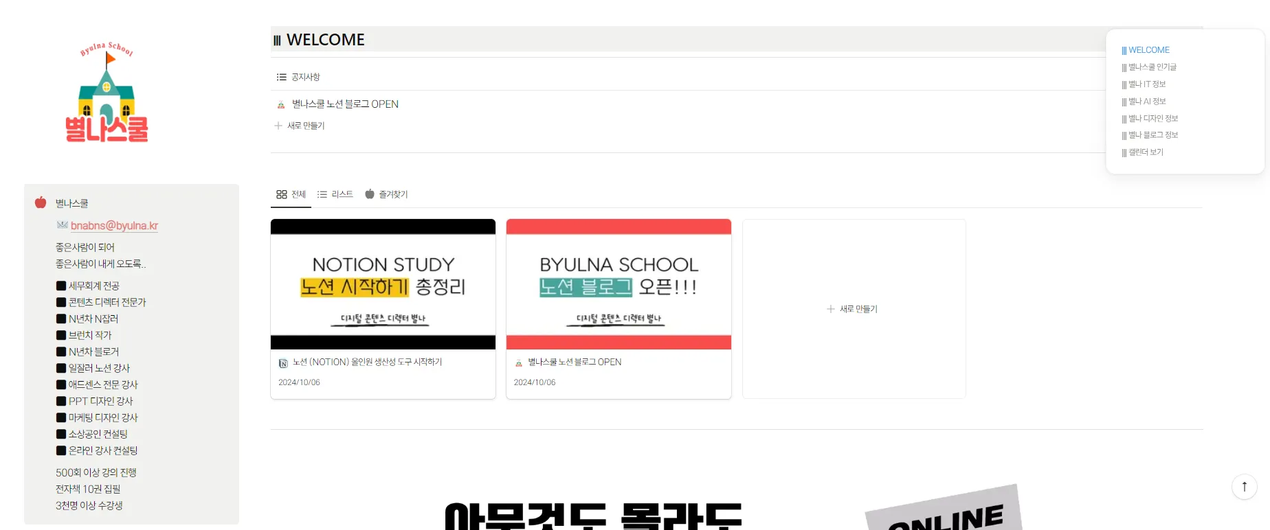Screen dimensions: 1270x530
Task: Click the 2024/10/06 date on the BYULNA SCHOOL card
Action: click(535, 382)
